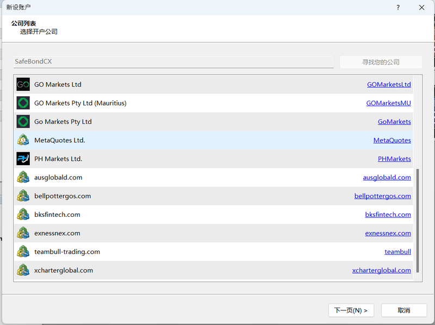Open the GOMarketsMU link
Screen dimensions: 435x325
(389, 103)
